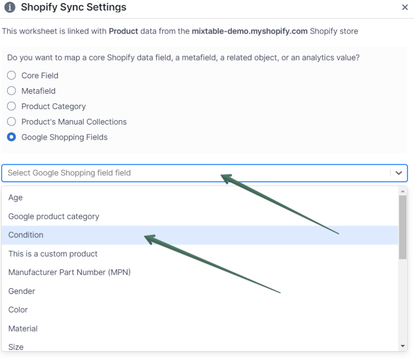Select Gender from the dropdown options
414x358 pixels.
pos(22,291)
